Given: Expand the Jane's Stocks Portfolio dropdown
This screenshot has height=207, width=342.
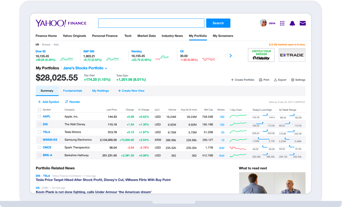Looking at the screenshot, I should (x=106, y=68).
